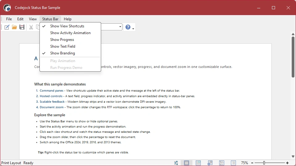
Task: Enable Show Text Field option
Action: click(70, 46)
